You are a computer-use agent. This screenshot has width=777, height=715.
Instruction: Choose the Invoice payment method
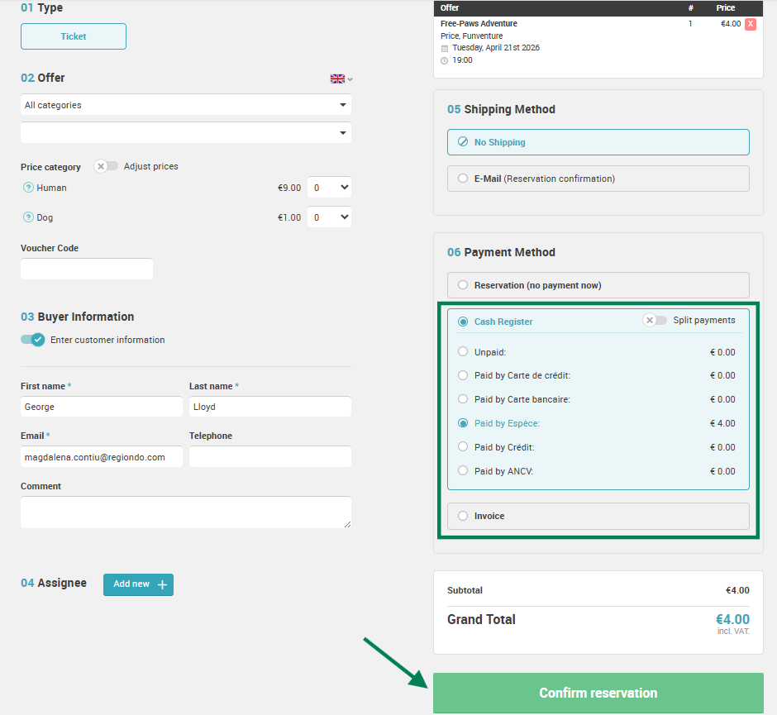pyautogui.click(x=598, y=517)
